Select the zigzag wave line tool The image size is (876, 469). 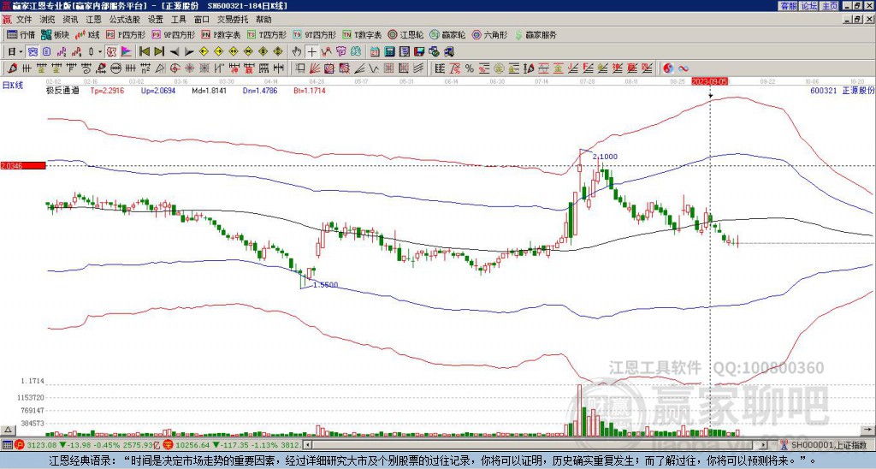click(x=374, y=68)
